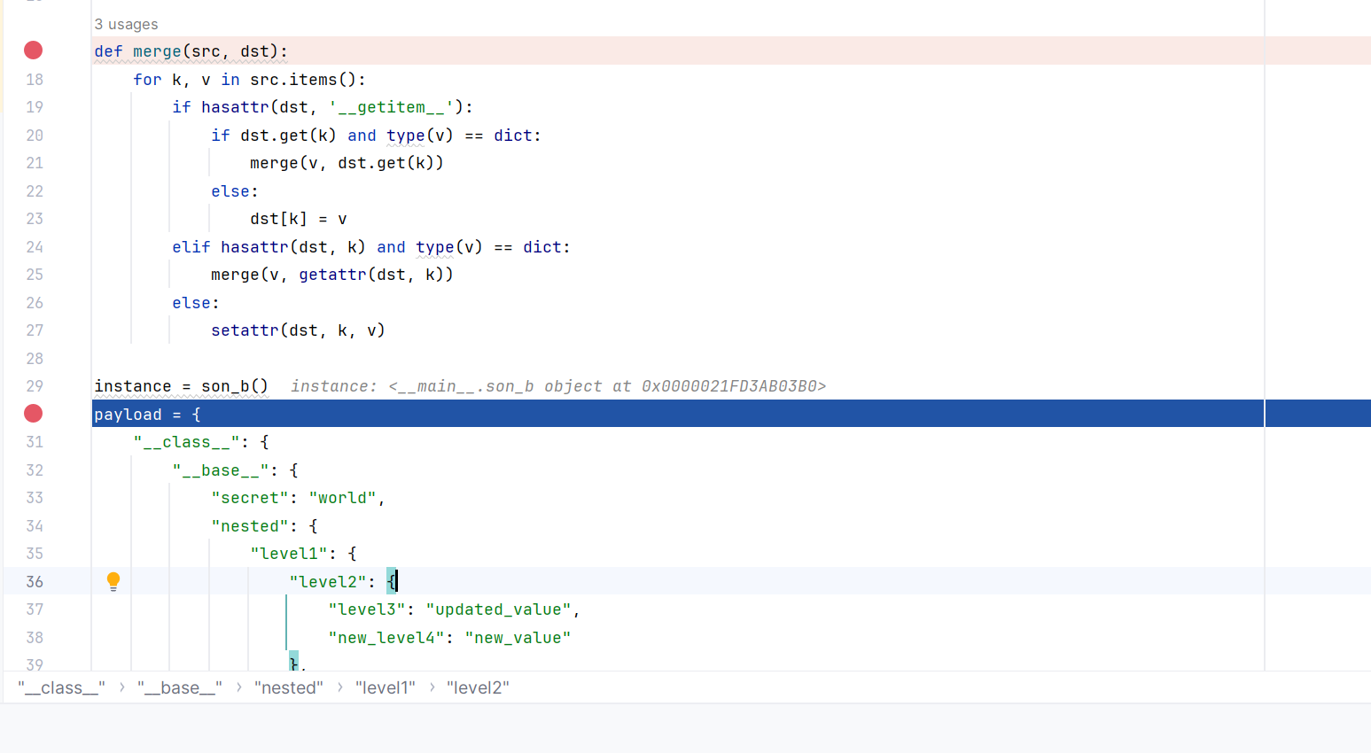Viewport: 1371px width, 753px height.
Task: Open the yellow lightbulb intention actions
Action: coord(113,581)
